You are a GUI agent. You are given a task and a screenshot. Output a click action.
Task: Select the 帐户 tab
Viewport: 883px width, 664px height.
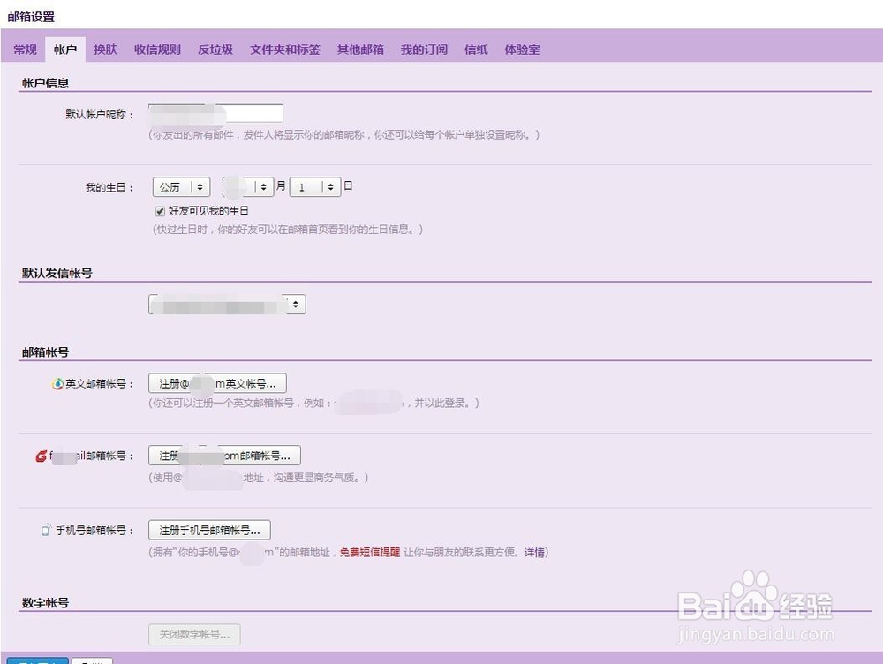(65, 49)
